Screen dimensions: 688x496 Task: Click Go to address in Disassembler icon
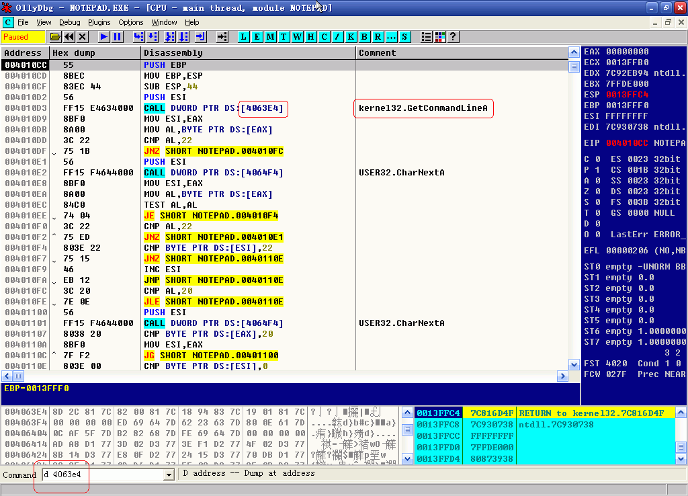point(222,37)
